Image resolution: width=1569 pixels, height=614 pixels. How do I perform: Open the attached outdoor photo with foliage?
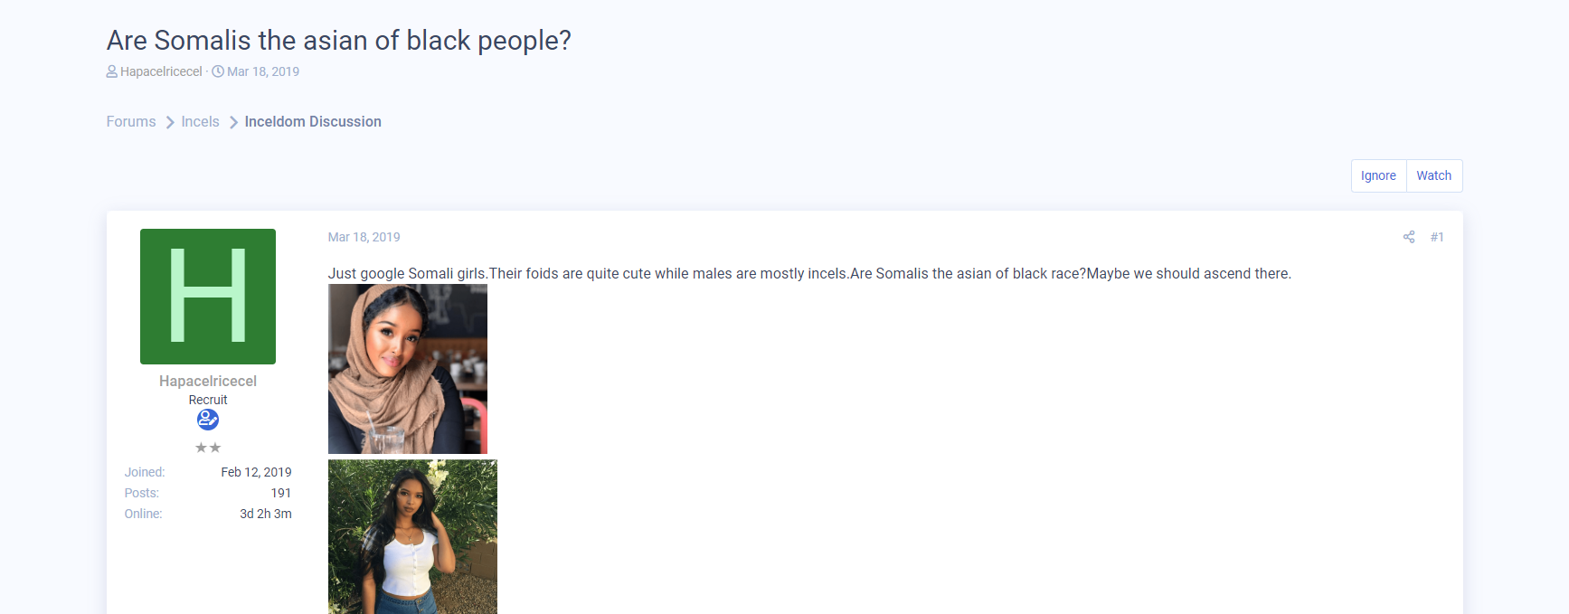pos(412,537)
